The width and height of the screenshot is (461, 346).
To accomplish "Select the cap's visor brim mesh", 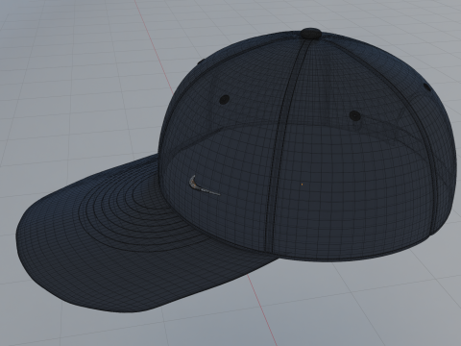I will [128, 237].
